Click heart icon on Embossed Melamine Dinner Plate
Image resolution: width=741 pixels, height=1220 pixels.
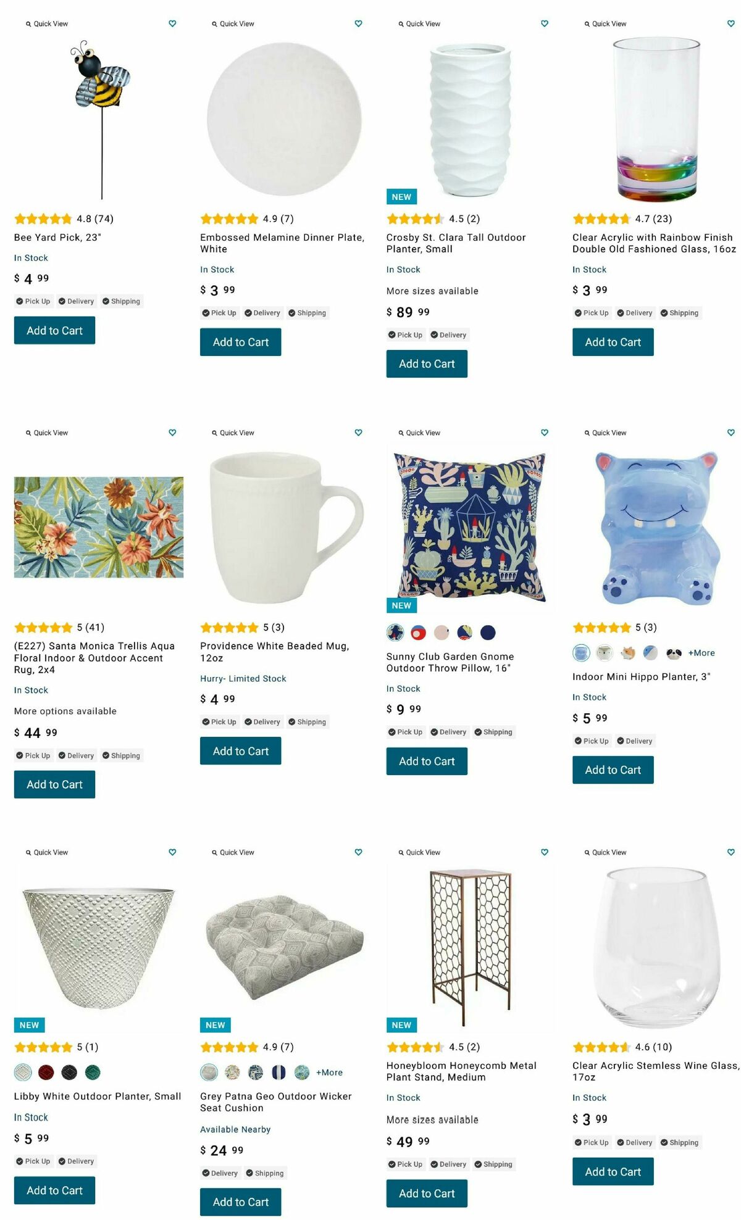[358, 23]
